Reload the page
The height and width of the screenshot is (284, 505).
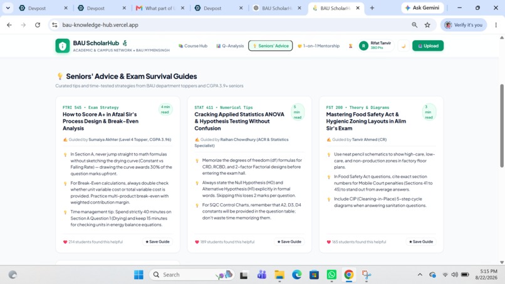pyautogui.click(x=38, y=25)
